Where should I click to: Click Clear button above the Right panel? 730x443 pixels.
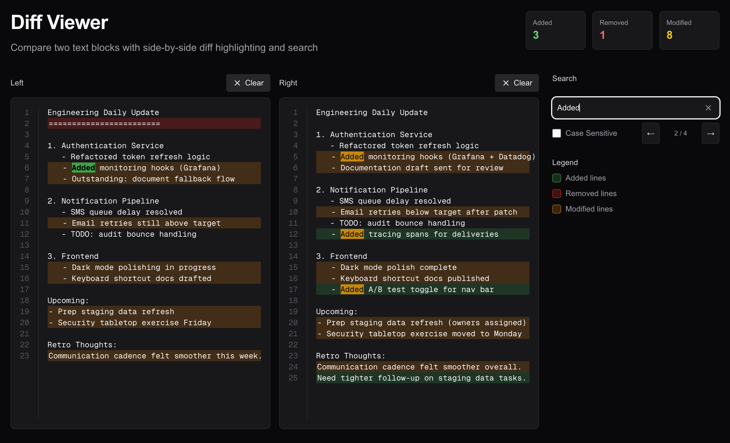[517, 83]
